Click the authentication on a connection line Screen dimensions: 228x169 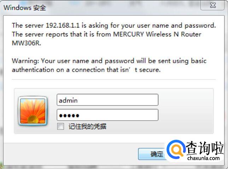coord(86,70)
